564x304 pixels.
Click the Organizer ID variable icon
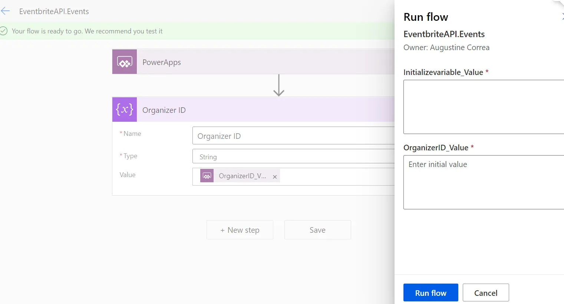pos(125,110)
